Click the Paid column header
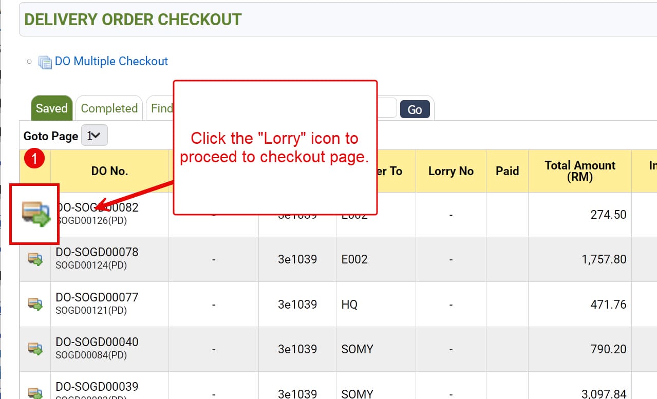657x399 pixels. tap(507, 171)
